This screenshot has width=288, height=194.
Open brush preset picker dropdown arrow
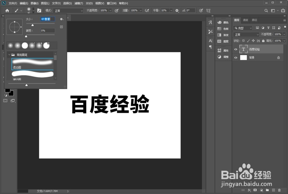point(33,10)
